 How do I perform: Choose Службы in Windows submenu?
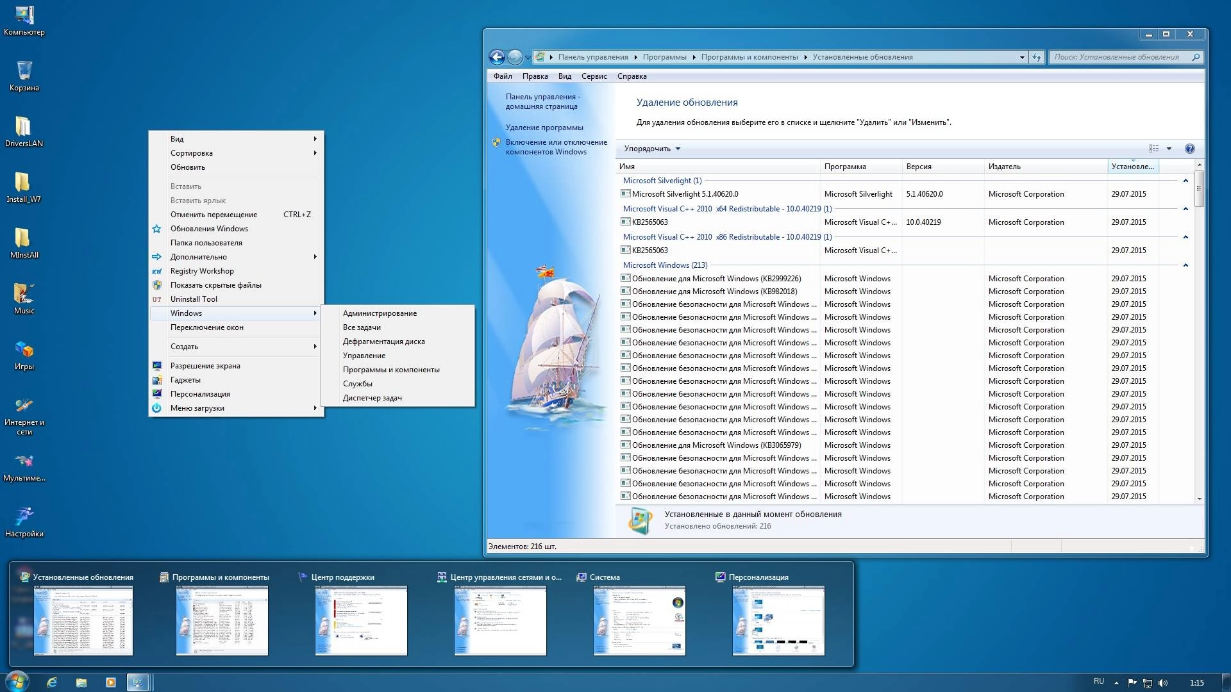(398, 384)
